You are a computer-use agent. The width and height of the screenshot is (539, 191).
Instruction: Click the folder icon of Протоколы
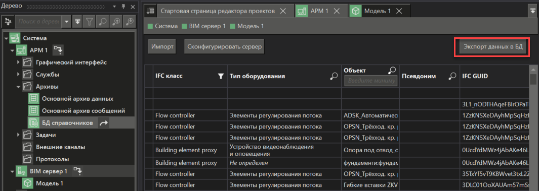27,159
